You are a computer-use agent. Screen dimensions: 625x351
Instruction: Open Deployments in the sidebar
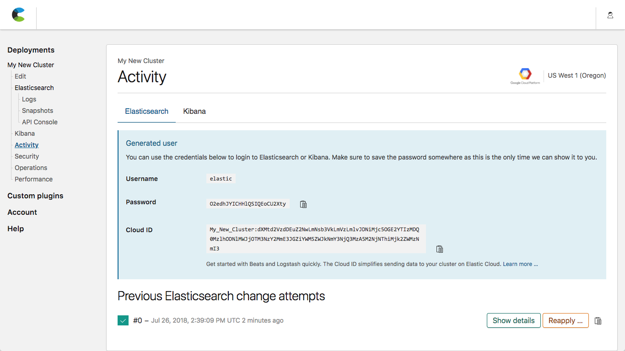pos(31,50)
